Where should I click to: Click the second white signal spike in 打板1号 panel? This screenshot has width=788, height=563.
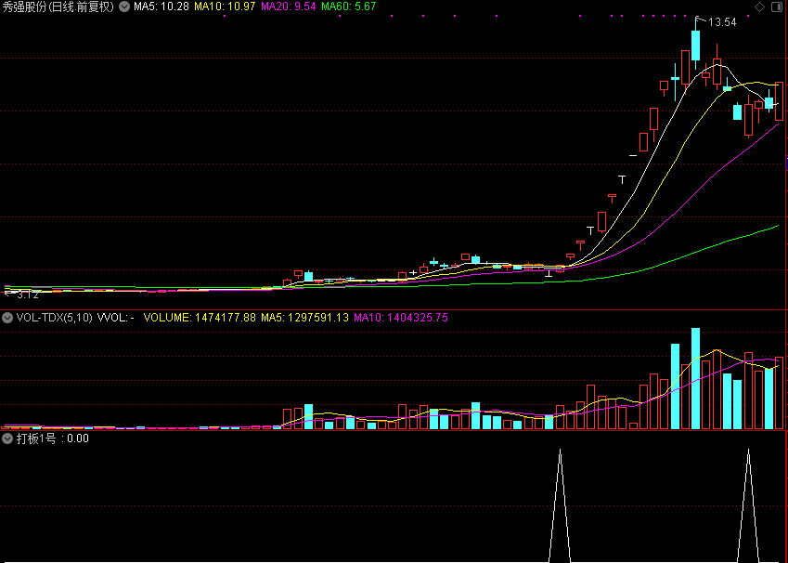coord(748,505)
